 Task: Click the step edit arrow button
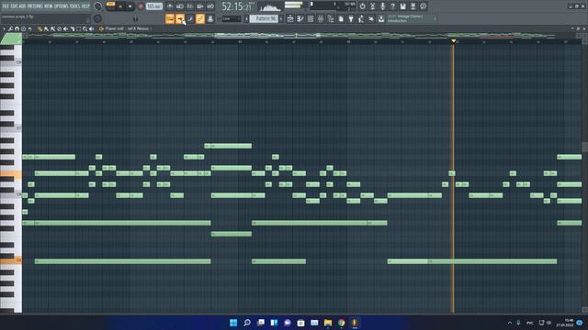pyautogui.click(x=180, y=18)
